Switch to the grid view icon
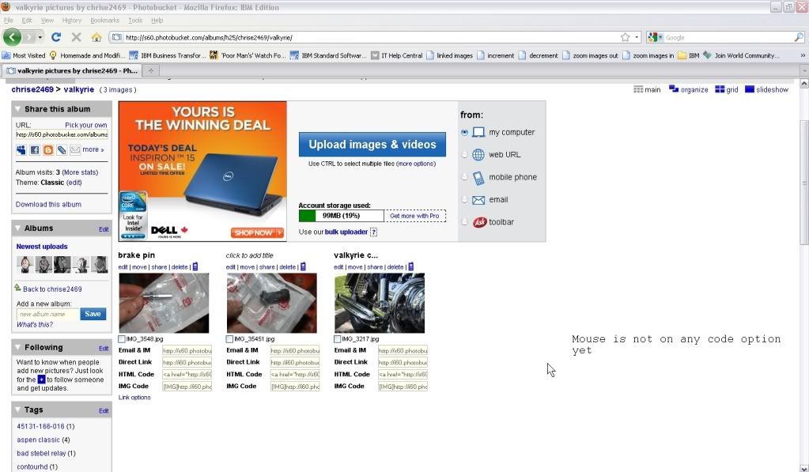809x472 pixels. point(720,89)
